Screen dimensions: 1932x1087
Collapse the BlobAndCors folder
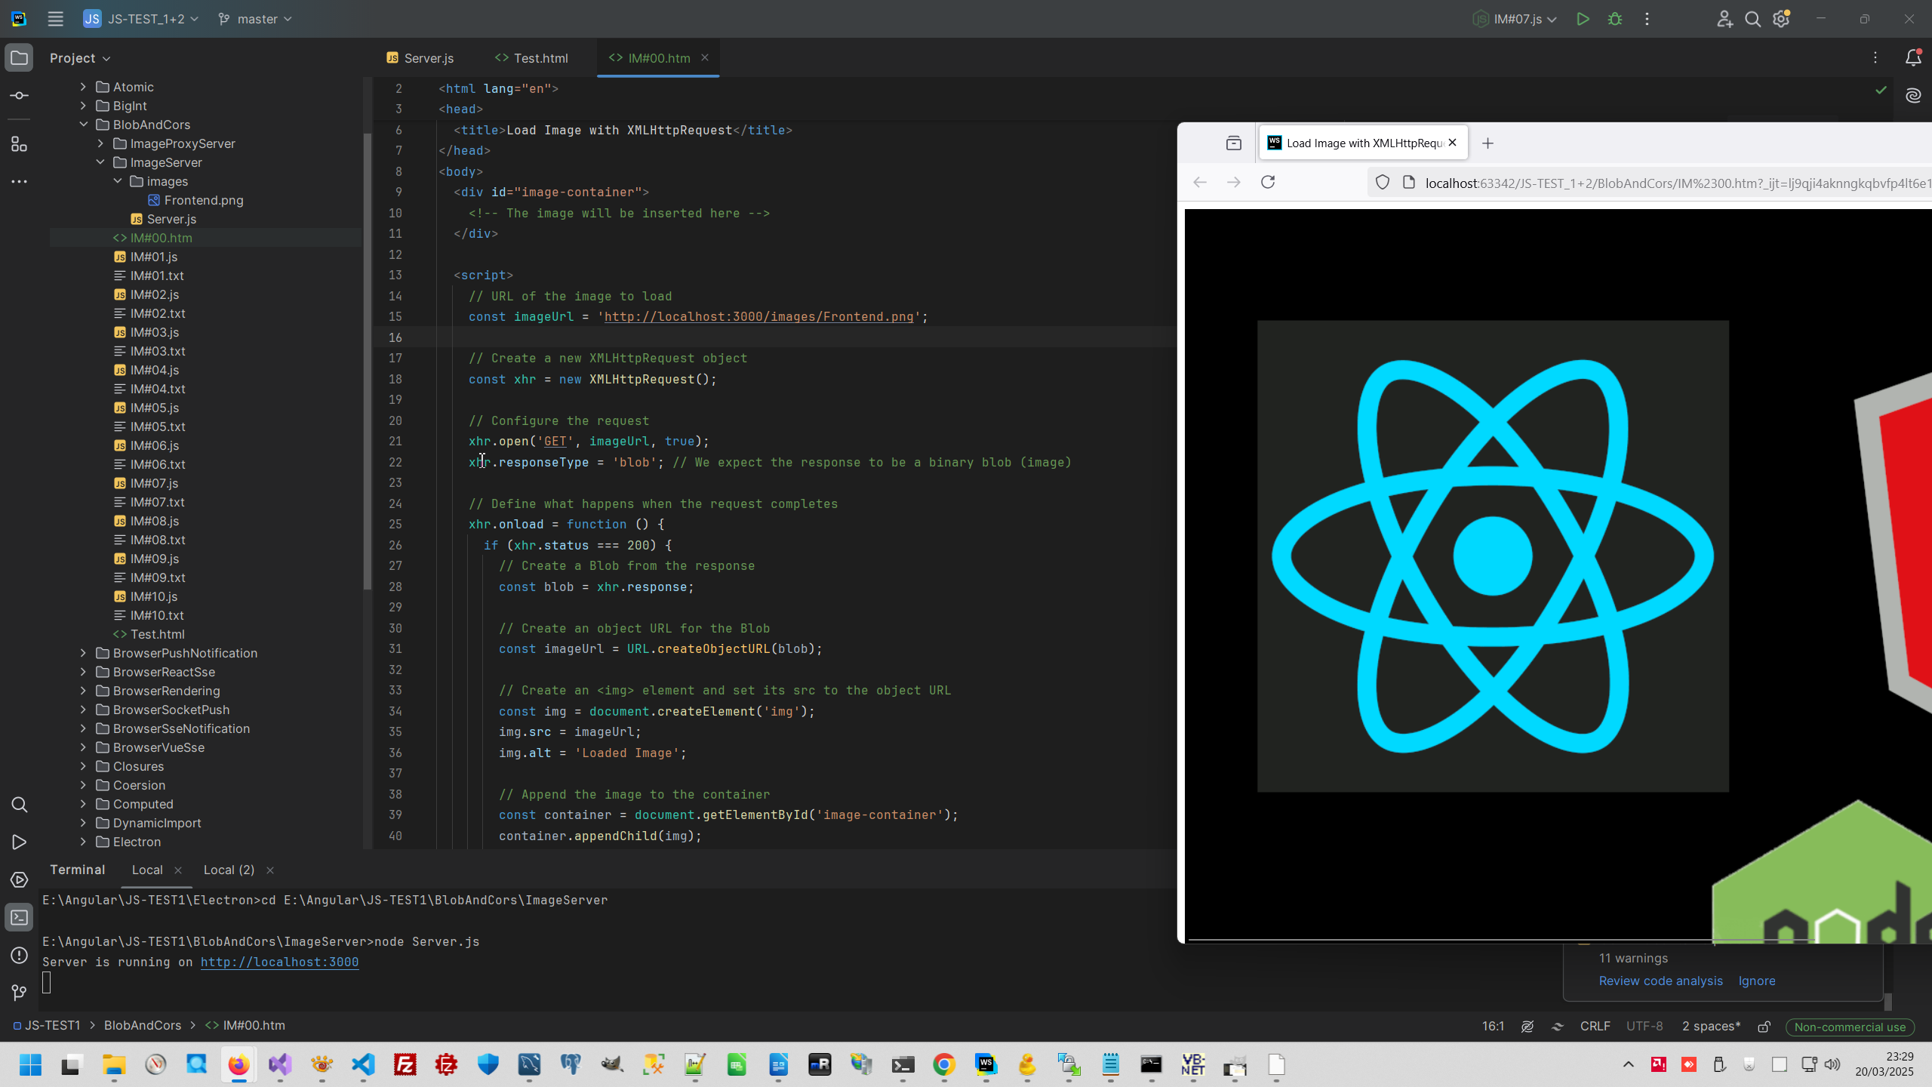(x=83, y=125)
